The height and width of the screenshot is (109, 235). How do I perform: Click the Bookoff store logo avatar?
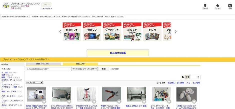click(6, 5)
